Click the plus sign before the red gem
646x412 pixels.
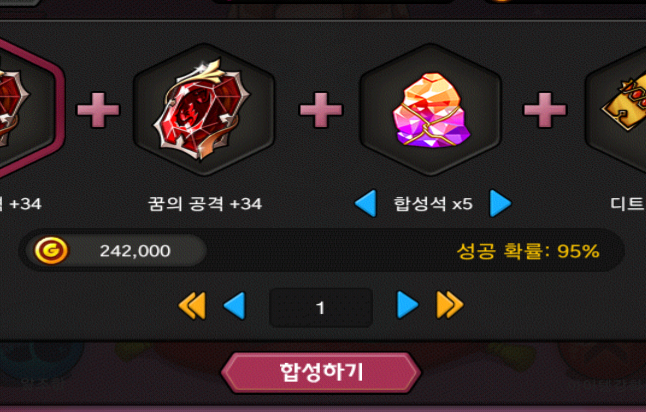point(98,110)
